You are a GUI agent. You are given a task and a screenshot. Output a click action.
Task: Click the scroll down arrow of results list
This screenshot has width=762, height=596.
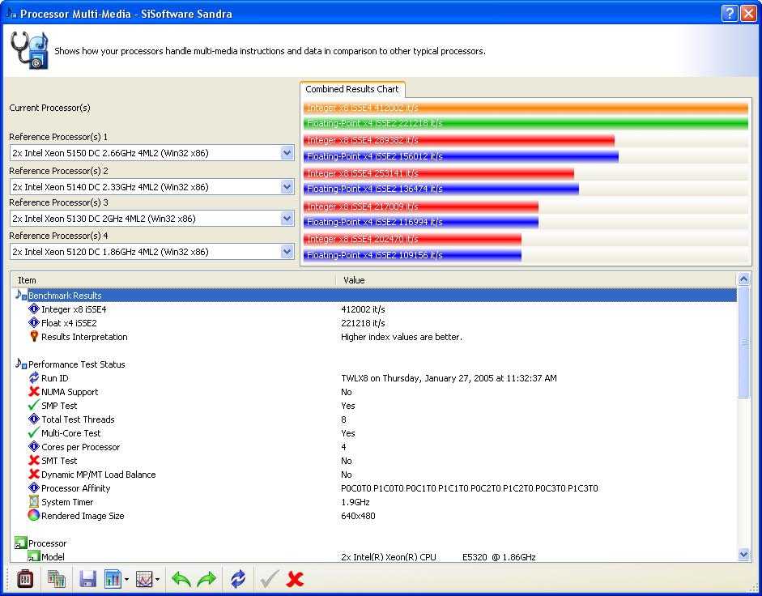[743, 555]
